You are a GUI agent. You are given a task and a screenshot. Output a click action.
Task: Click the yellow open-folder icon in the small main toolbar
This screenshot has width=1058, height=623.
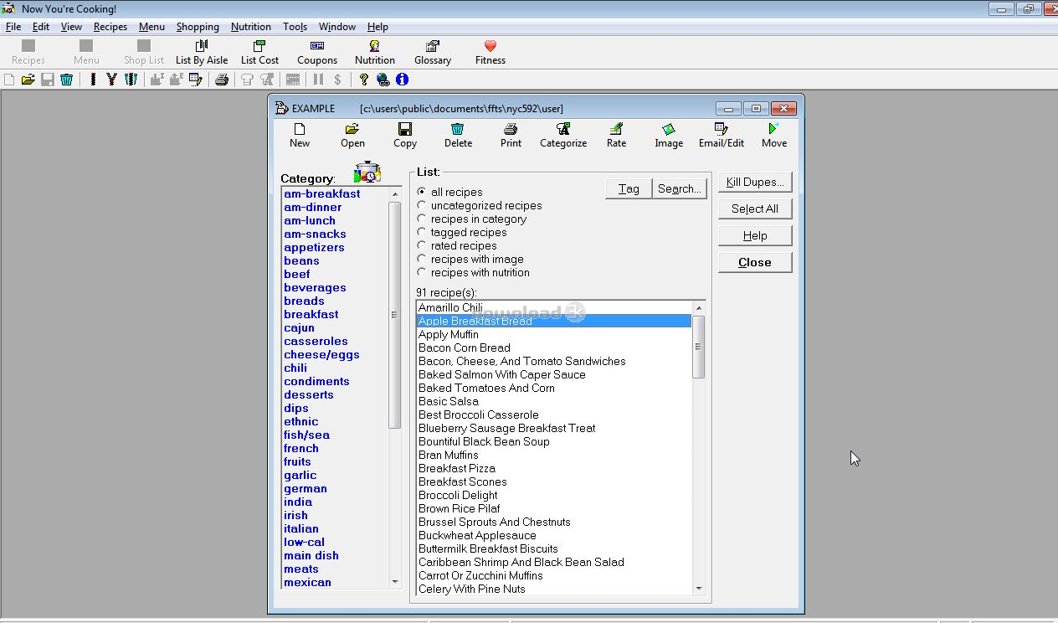(x=28, y=80)
